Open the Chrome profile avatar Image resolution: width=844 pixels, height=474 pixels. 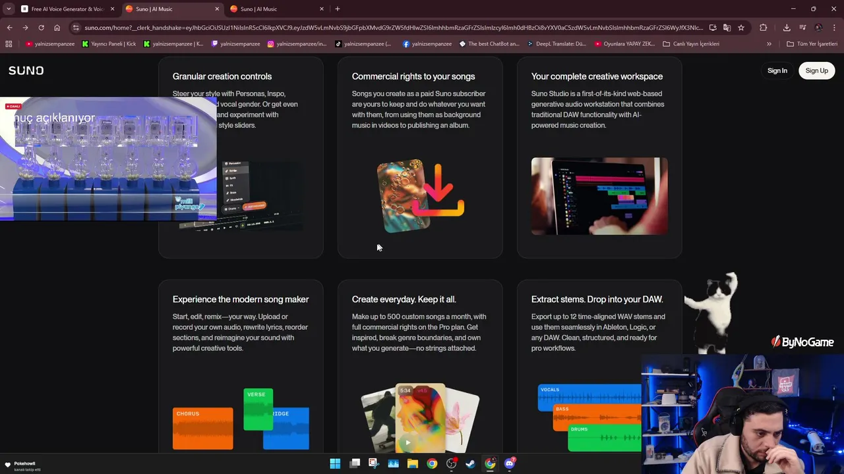point(818,28)
